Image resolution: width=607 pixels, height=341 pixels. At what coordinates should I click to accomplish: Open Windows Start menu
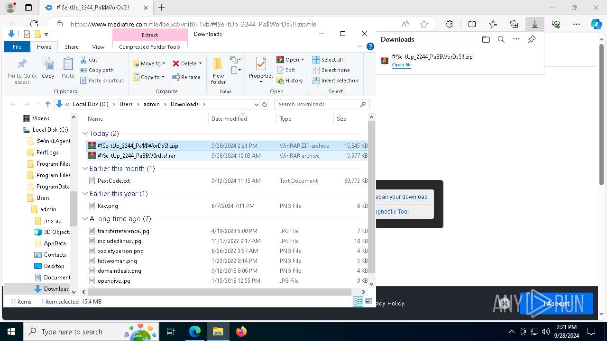coord(11,332)
